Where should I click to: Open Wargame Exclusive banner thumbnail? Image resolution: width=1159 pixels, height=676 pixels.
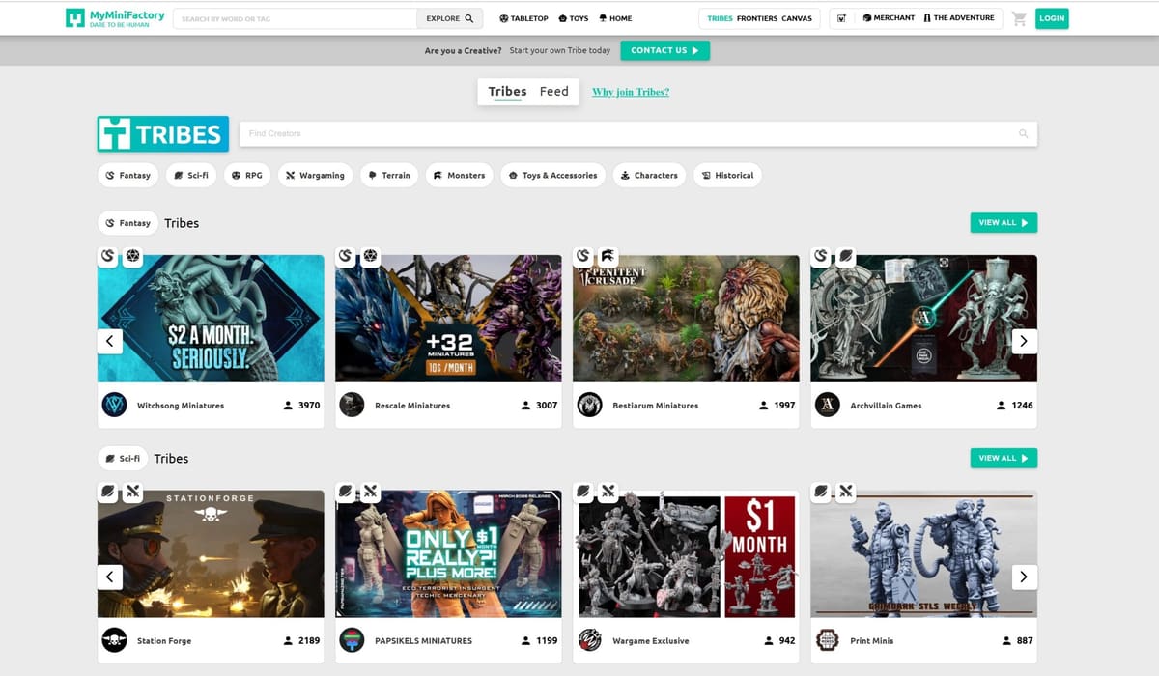click(x=686, y=554)
